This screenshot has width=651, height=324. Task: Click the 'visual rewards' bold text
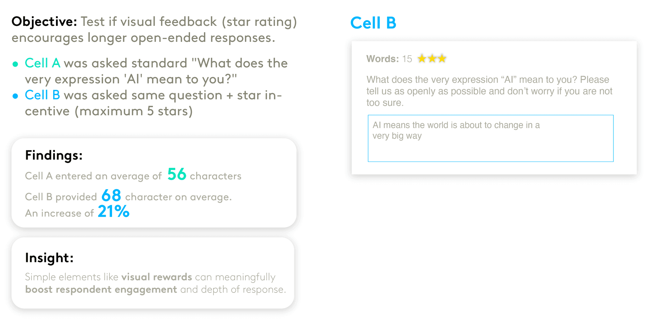[157, 277]
